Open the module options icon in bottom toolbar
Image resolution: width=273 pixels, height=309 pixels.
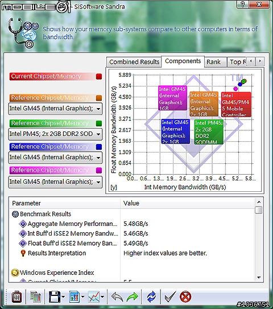point(16,297)
